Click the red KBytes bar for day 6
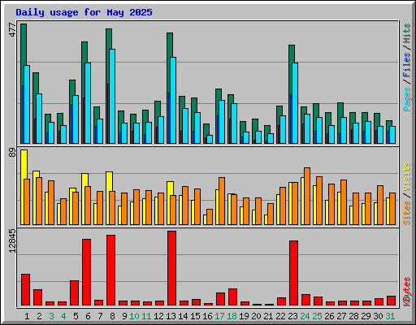This screenshot has width=416, height=325. pos(86,272)
